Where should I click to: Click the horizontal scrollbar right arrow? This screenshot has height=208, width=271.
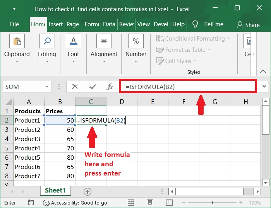pyautogui.click(x=257, y=192)
